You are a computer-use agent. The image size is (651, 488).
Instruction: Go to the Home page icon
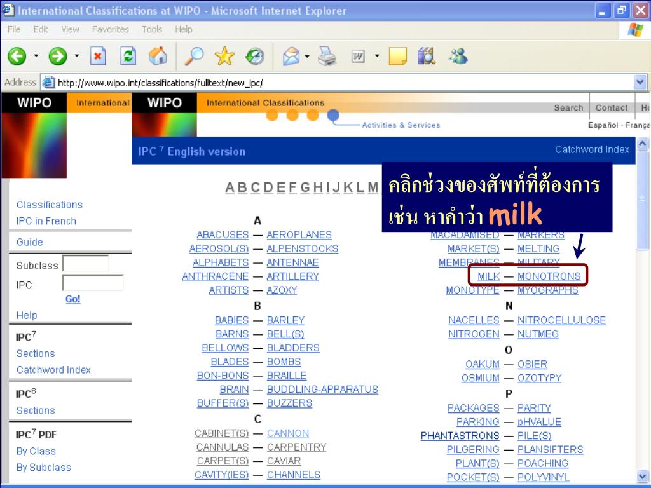coord(158,56)
